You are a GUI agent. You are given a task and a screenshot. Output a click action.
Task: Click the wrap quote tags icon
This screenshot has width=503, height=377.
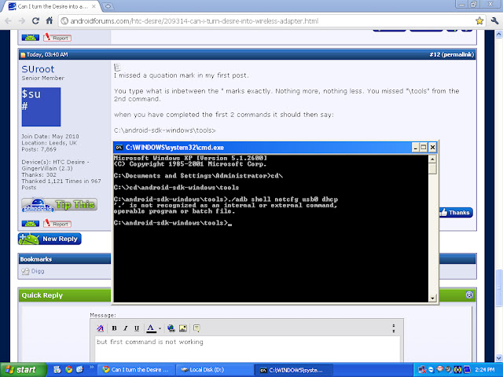(196, 328)
